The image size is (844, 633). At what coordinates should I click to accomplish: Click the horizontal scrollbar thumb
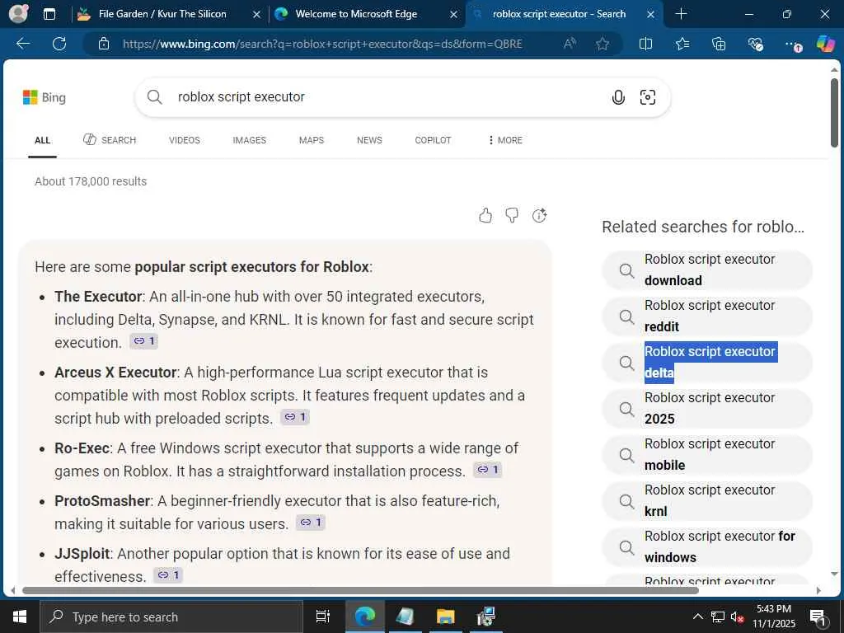click(x=359, y=590)
